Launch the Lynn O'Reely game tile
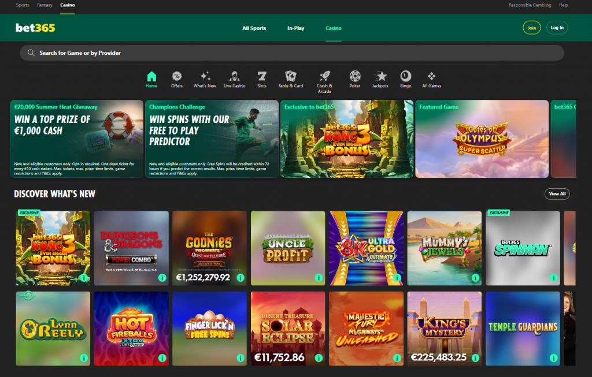592x377 pixels. [x=53, y=329]
